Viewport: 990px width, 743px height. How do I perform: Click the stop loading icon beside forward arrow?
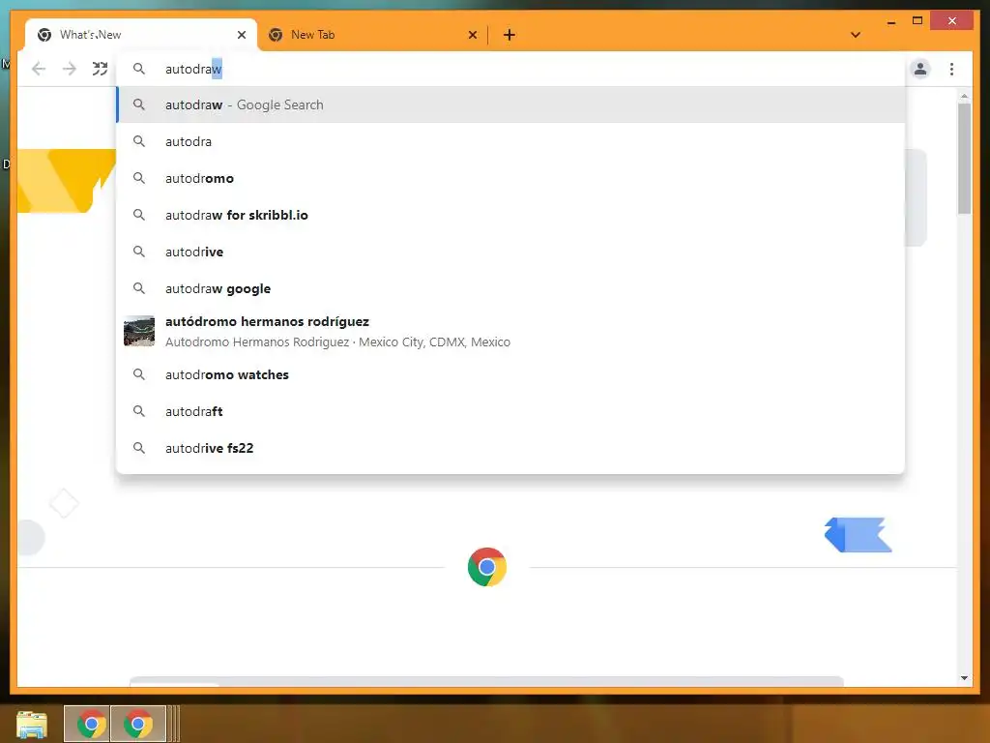100,69
